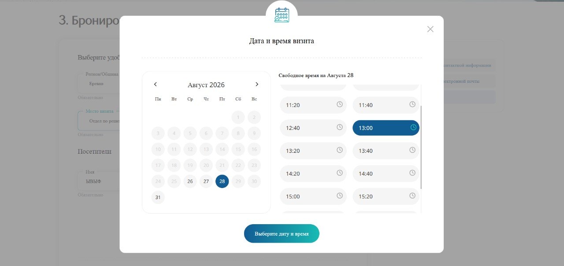Click the Дата и время визита heading
This screenshot has width=564, height=266.
pos(282,41)
